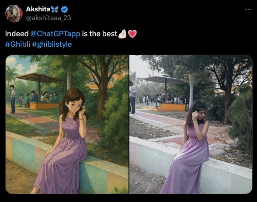Click the gazebo roof in the illustrated image

[x=39, y=77]
